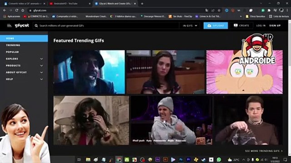This screenshot has height=163, width=291.
Task: Open the Gfycat hamburger menu
Action: (x=9, y=25)
